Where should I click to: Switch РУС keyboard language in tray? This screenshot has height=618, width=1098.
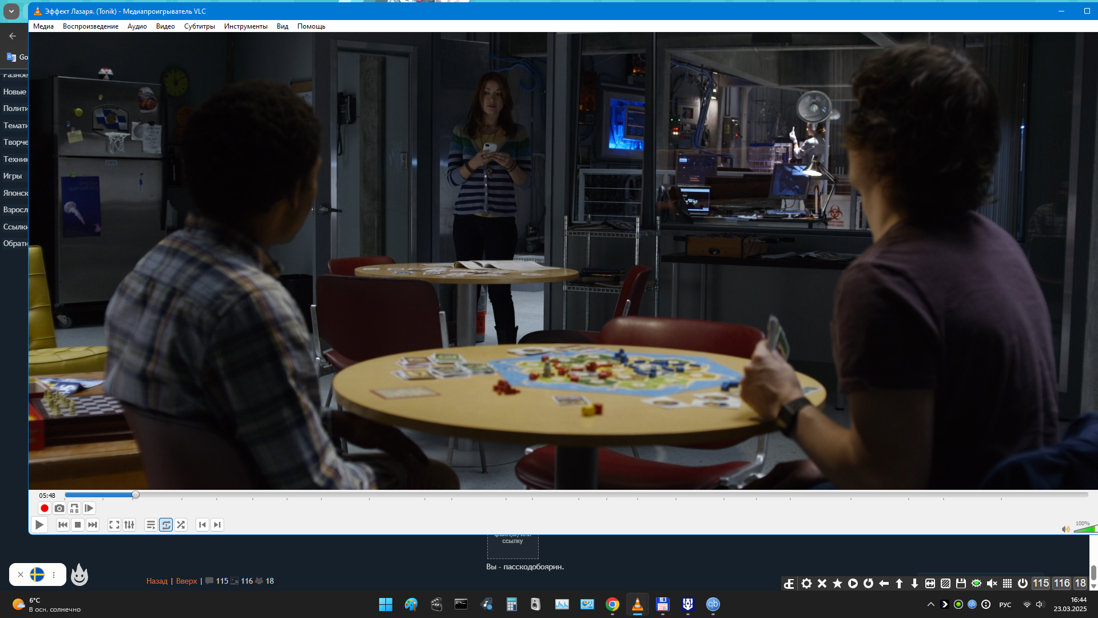(x=1005, y=604)
